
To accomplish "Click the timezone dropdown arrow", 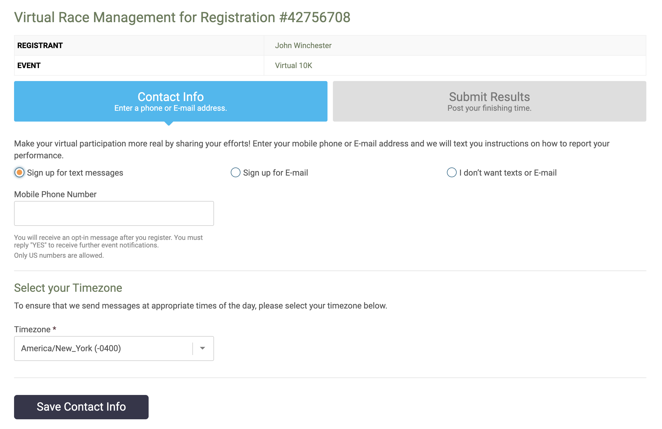I will pyautogui.click(x=202, y=348).
